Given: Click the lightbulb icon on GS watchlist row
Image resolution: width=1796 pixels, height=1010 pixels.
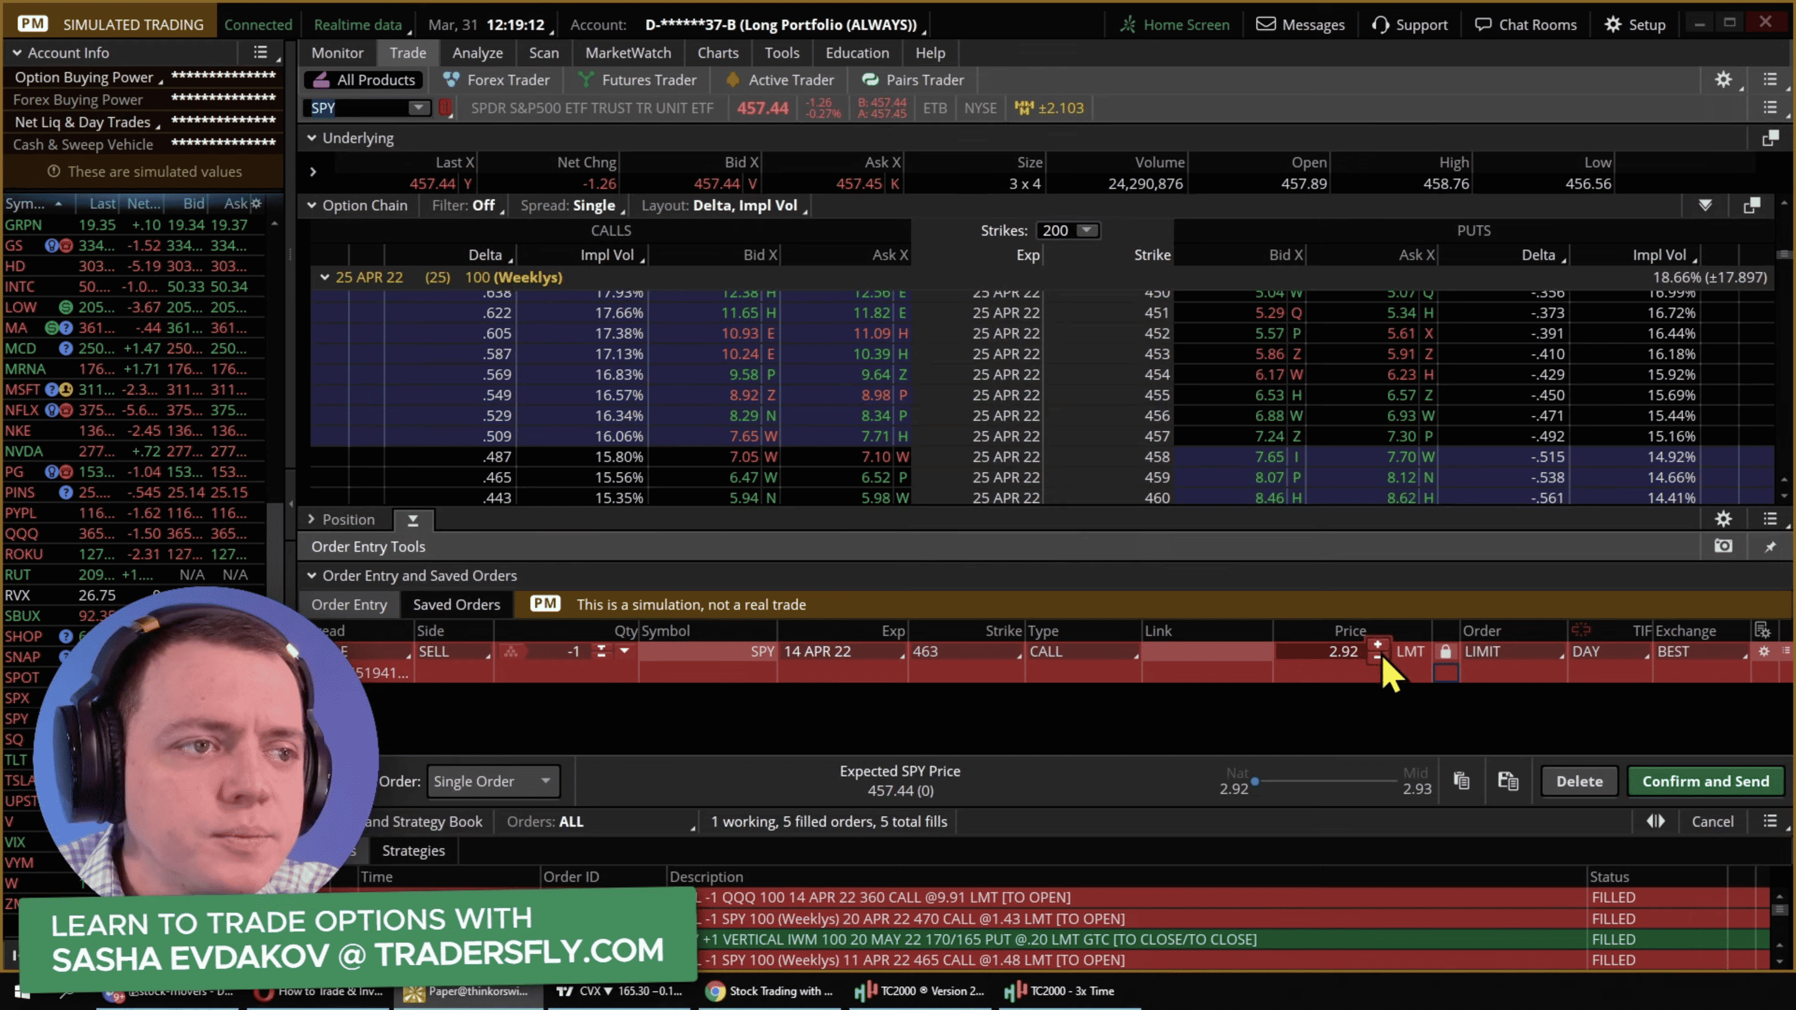Looking at the screenshot, I should tap(51, 246).
